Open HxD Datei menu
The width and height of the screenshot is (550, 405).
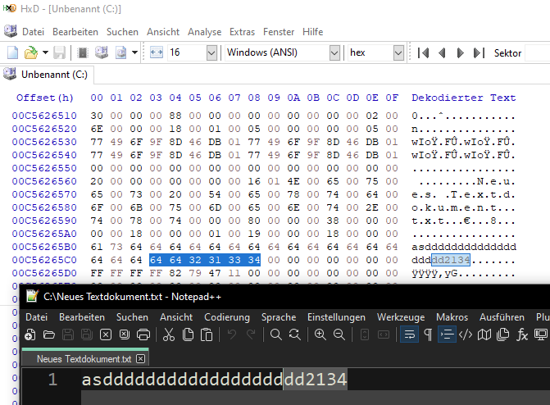click(33, 32)
